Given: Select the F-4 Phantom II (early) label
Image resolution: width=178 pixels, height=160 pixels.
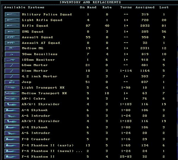Looking at the screenshot, I should pos(47,145).
